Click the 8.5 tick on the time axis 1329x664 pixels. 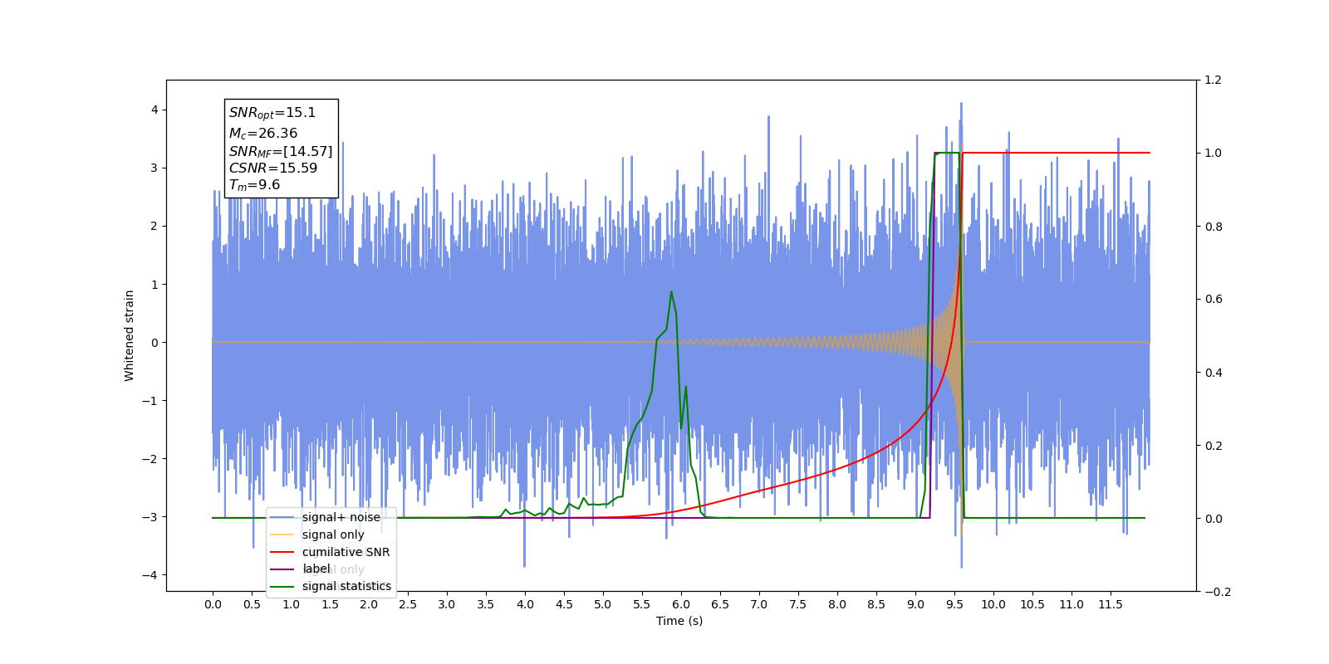pos(876,604)
